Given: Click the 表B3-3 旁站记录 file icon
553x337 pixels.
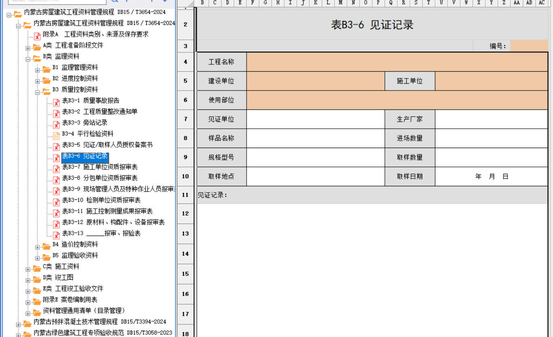Looking at the screenshot, I should pos(56,123).
